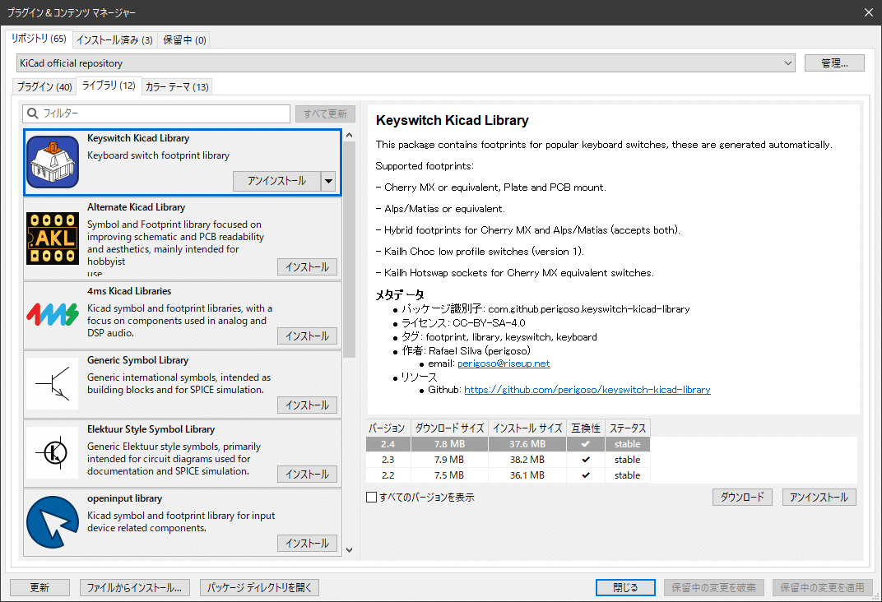Click the library list scrollbar down arrow

(350, 550)
